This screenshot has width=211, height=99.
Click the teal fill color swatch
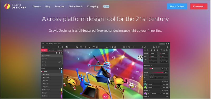click(145, 84)
